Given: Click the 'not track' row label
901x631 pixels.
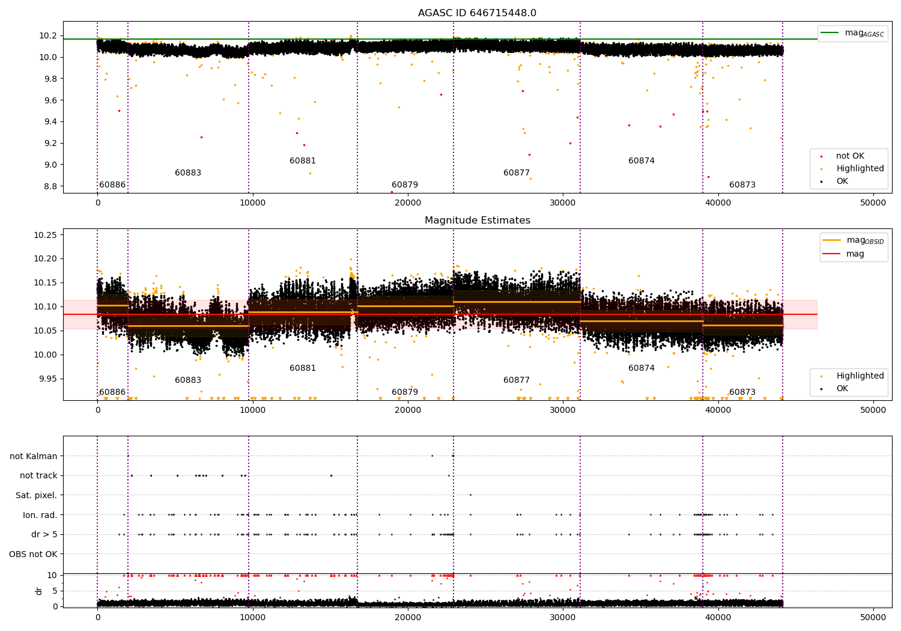Looking at the screenshot, I should 38,475.
